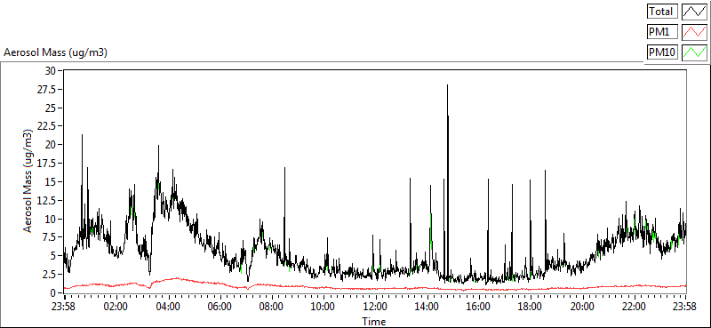Click the 2.5 y-axis tick label
711x328 pixels.
[x=50, y=274]
